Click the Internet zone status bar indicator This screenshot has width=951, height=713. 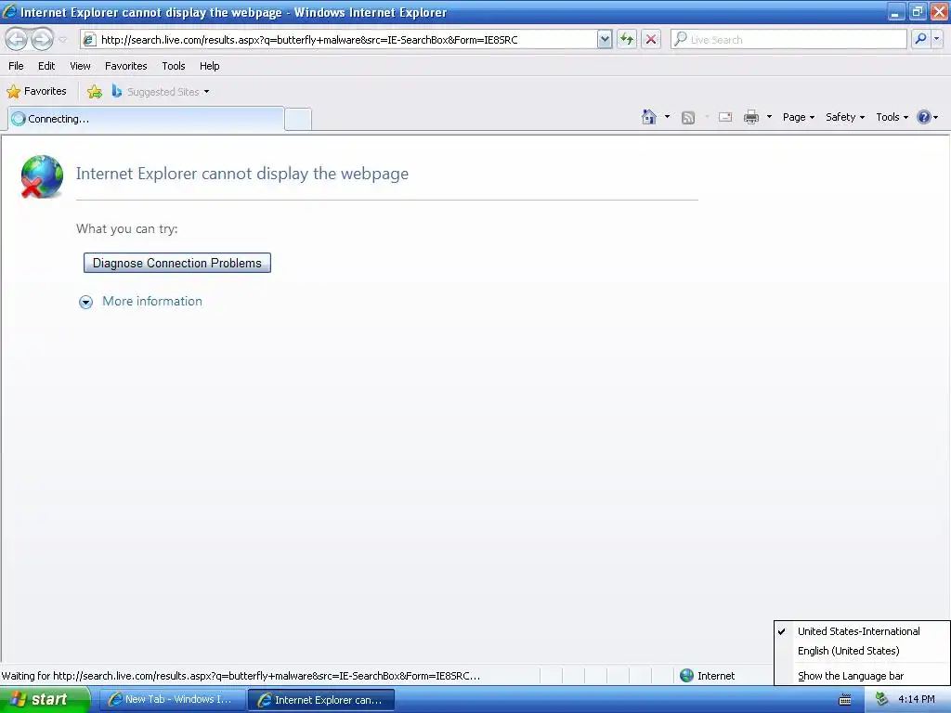point(707,676)
